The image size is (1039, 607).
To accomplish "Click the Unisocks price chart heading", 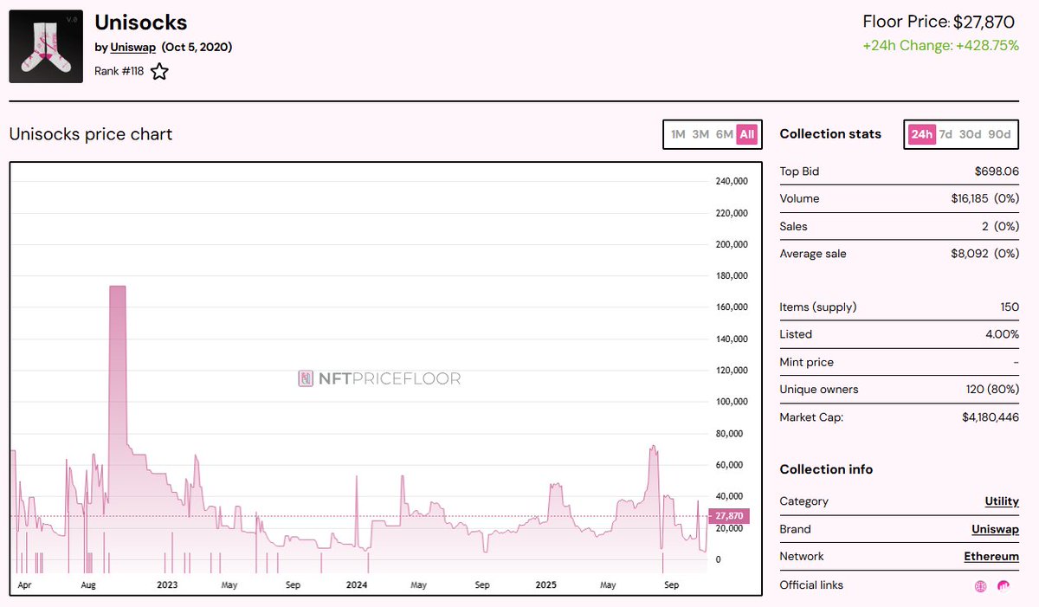I will (x=91, y=134).
